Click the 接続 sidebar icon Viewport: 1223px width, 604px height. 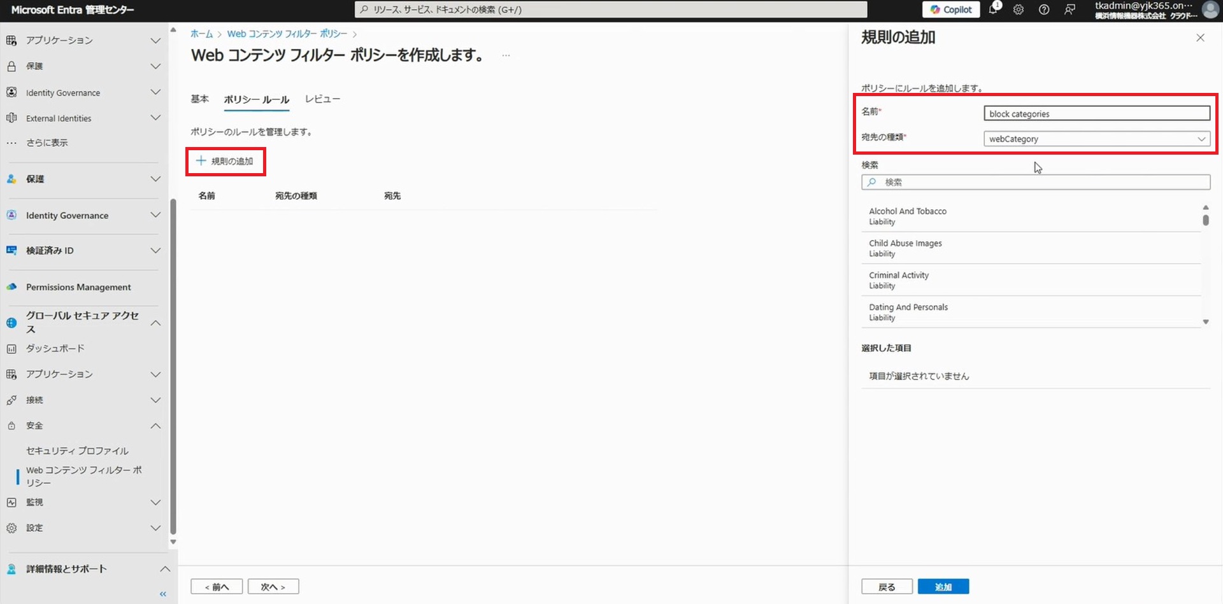coord(11,400)
